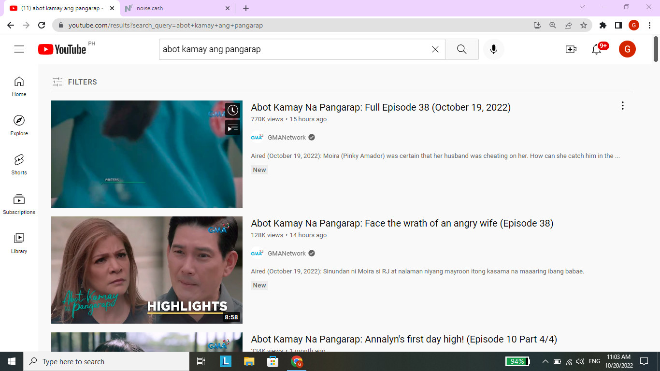Open the Annalyn's first day high video title
Viewport: 660px width, 371px height.
(x=404, y=339)
